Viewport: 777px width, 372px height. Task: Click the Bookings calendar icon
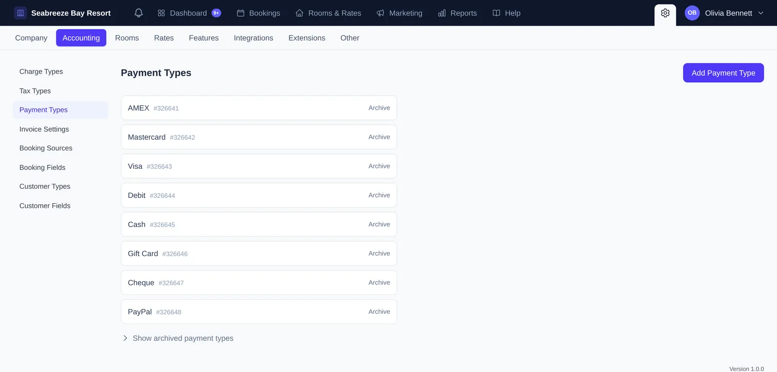coord(240,13)
